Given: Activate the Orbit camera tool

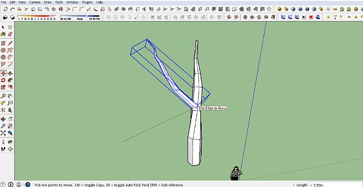Looking at the screenshot, I should (x=3, y=119).
